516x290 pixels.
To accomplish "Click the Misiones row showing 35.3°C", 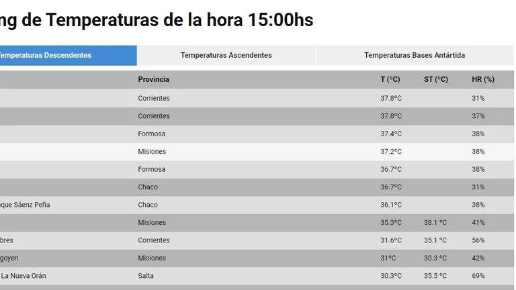I will click(257, 223).
